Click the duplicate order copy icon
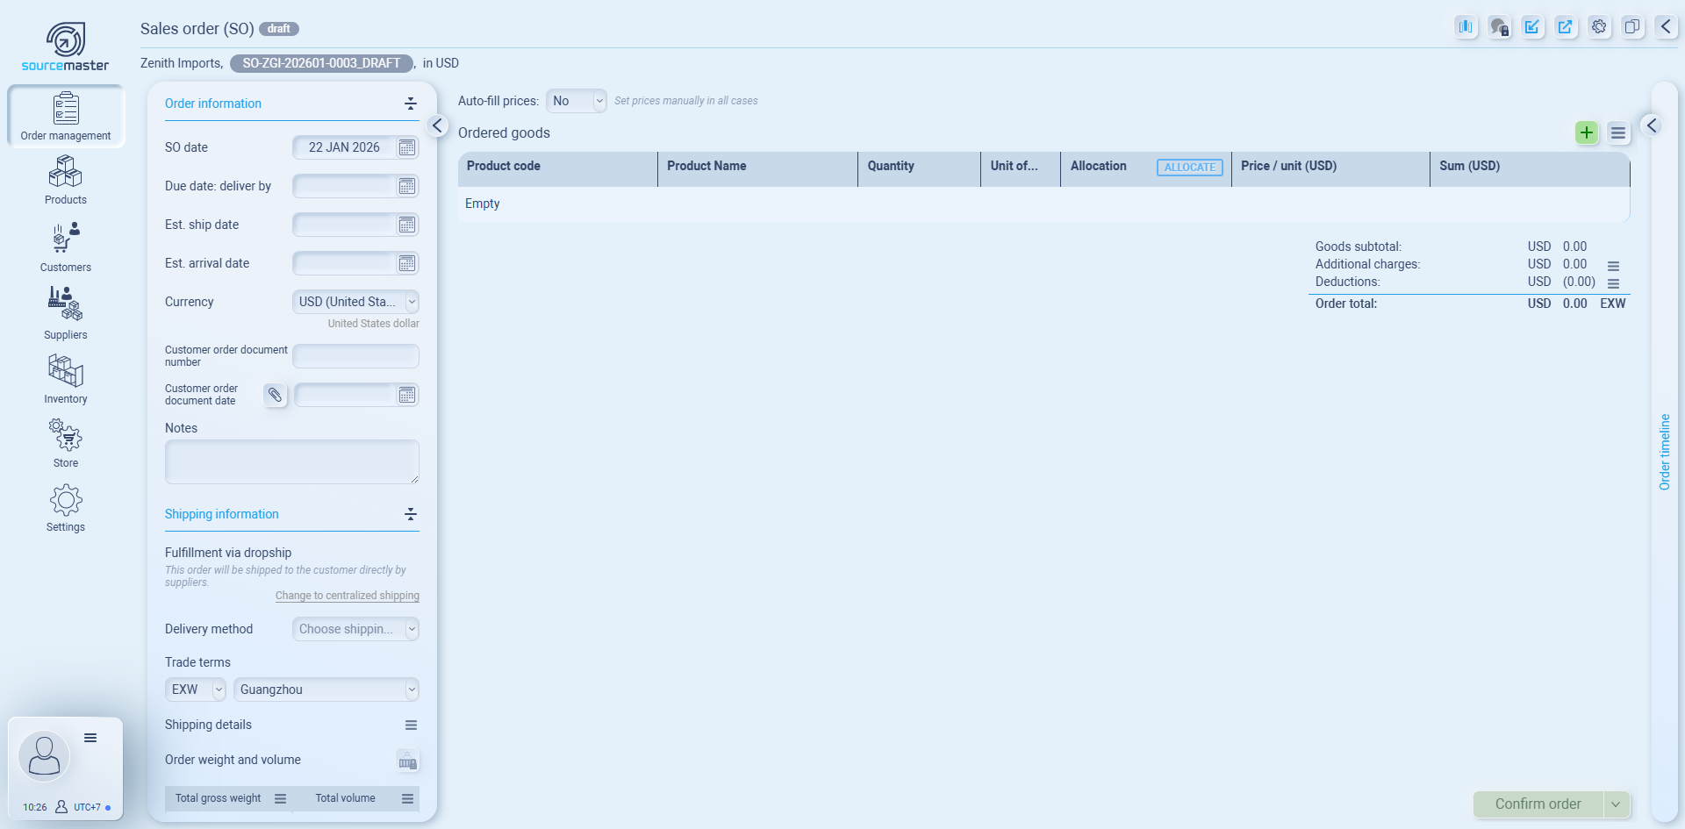 coord(1632,27)
